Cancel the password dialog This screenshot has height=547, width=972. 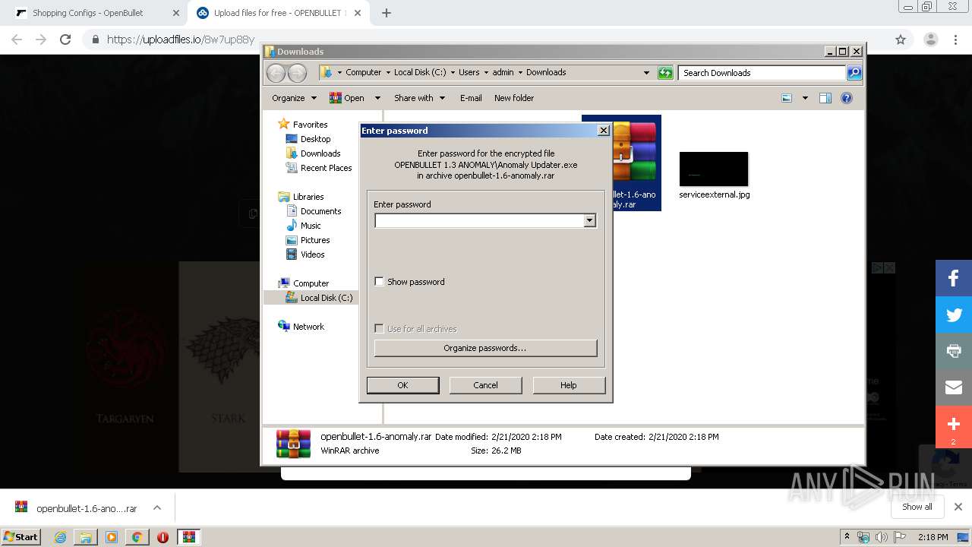click(x=485, y=385)
